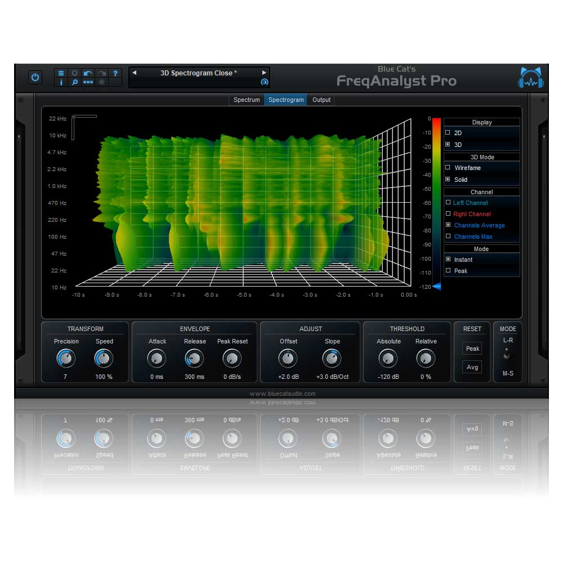The image size is (563, 563).
Task: Open help question mark icon
Action: point(115,73)
